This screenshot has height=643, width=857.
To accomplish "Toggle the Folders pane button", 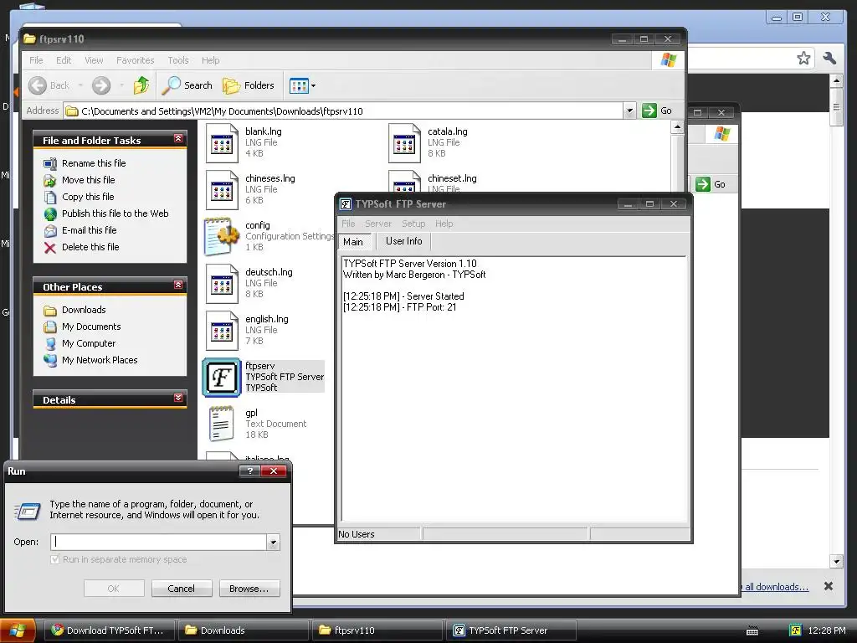I will pyautogui.click(x=248, y=85).
